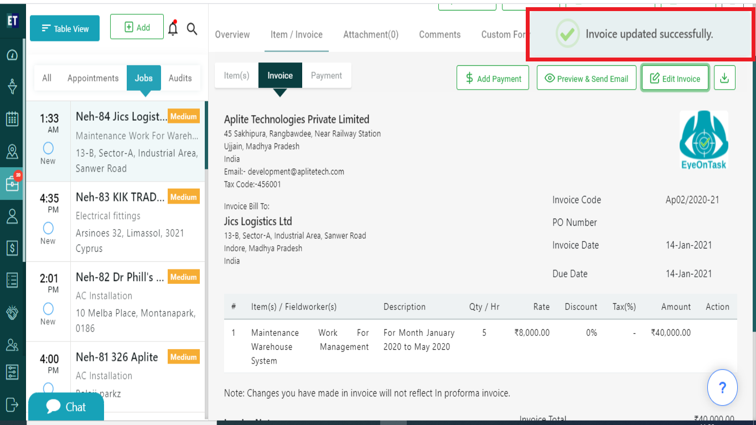This screenshot has height=425, width=756.
Task: Click the status circle of job Neh-83
Action: (x=48, y=228)
